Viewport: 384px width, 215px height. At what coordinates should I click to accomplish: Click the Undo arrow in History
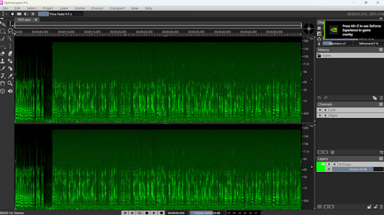(x=319, y=98)
